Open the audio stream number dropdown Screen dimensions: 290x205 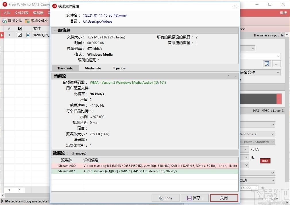232,76
